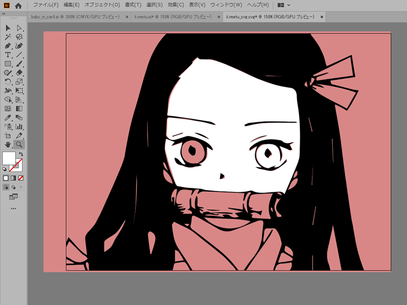Image resolution: width=407 pixels, height=305 pixels.
Task: Apply Gradient mode below fill box
Action: click(x=13, y=178)
